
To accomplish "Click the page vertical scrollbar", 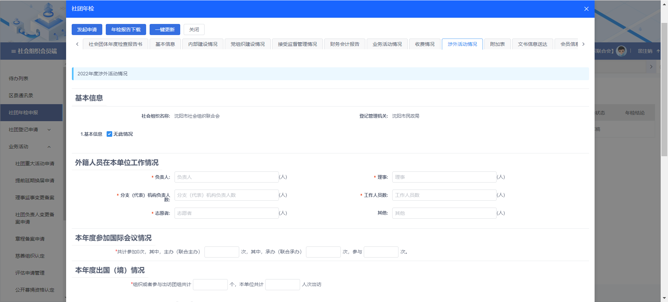I will tap(664, 90).
